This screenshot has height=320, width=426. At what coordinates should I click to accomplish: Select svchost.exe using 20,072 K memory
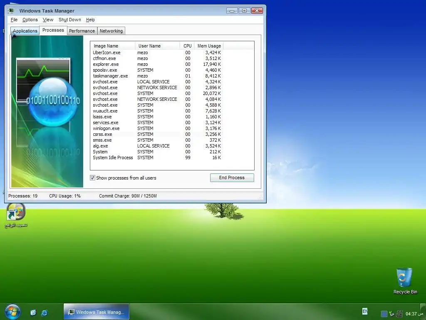click(x=157, y=93)
